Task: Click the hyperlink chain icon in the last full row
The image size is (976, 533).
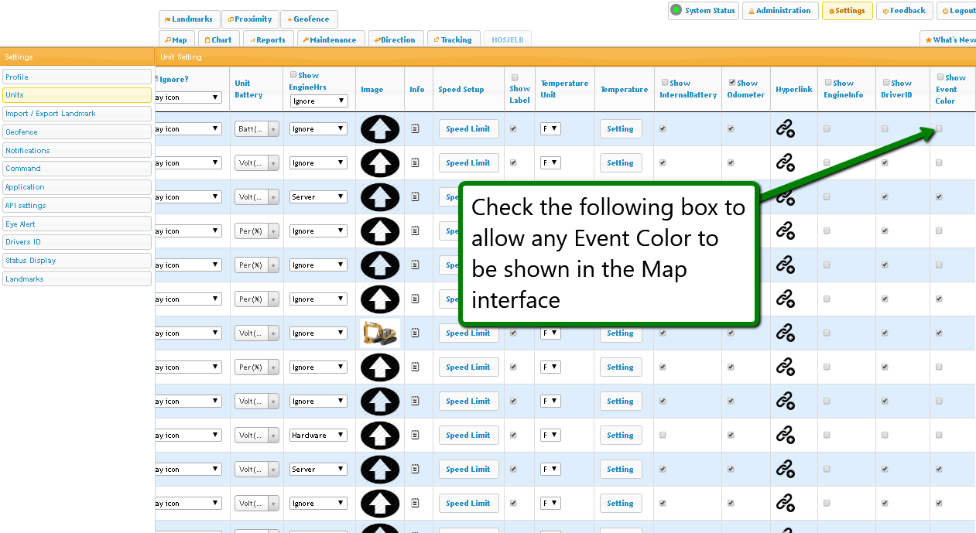Action: [785, 504]
